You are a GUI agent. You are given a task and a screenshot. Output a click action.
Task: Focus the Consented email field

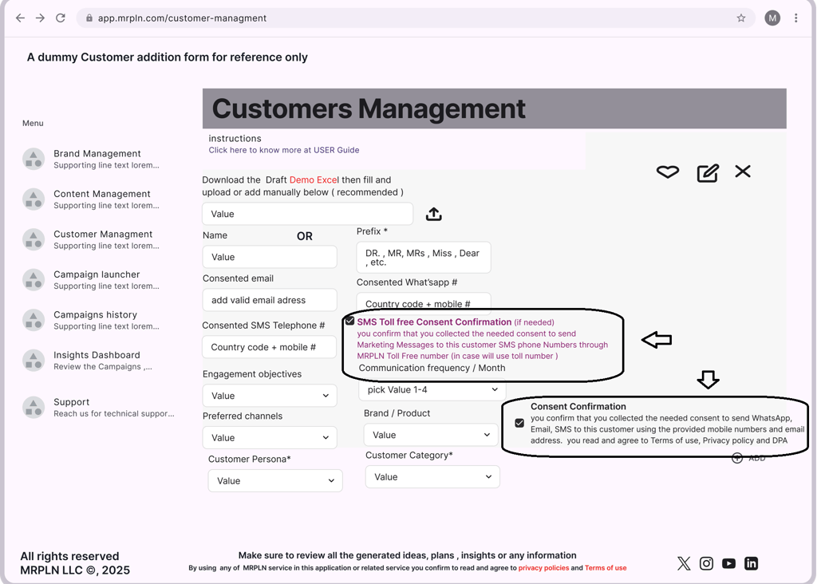point(270,300)
